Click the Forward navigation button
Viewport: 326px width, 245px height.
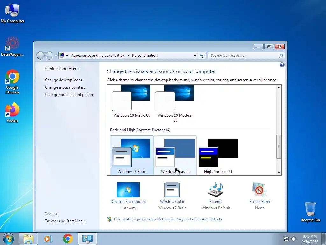(x=49, y=56)
